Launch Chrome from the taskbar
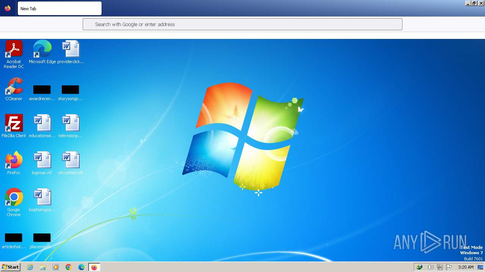The width and height of the screenshot is (485, 272). [x=69, y=267]
